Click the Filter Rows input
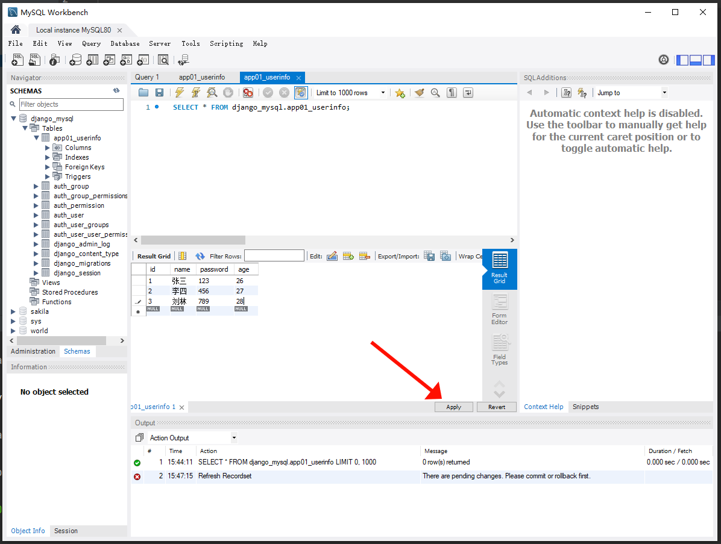The height and width of the screenshot is (544, 721). (x=274, y=256)
